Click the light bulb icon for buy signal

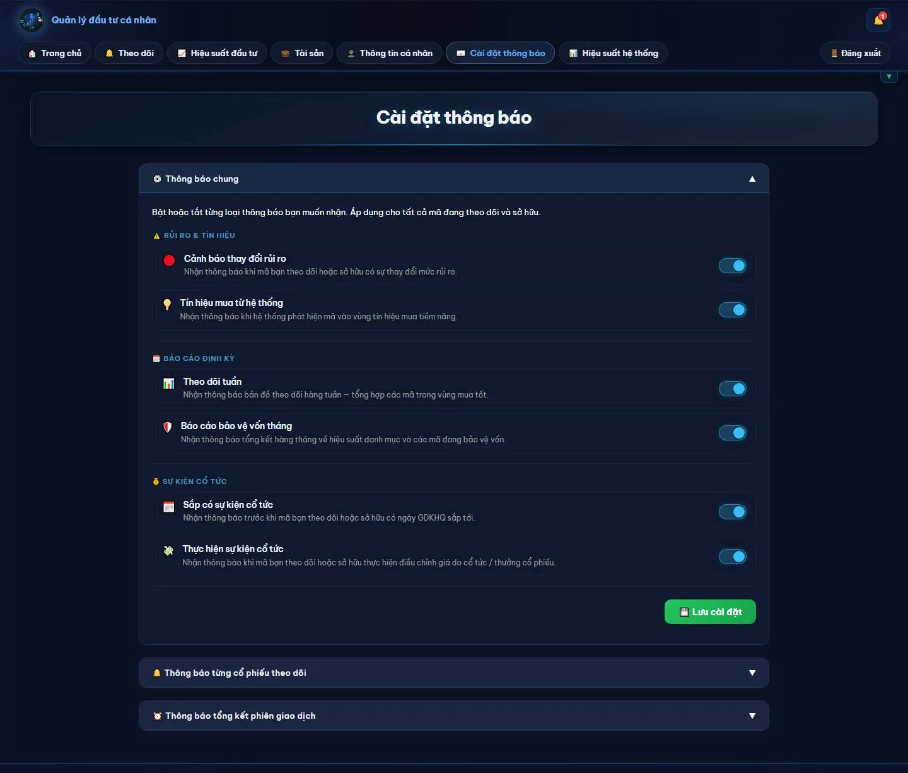point(167,304)
